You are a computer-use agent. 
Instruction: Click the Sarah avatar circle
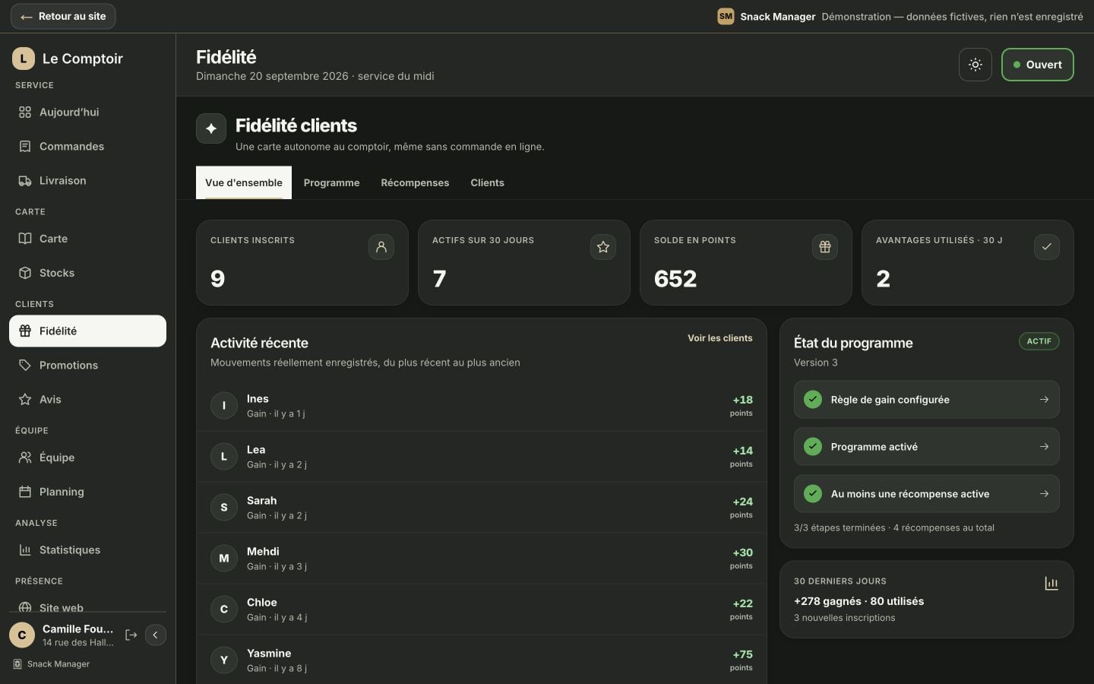[224, 508]
